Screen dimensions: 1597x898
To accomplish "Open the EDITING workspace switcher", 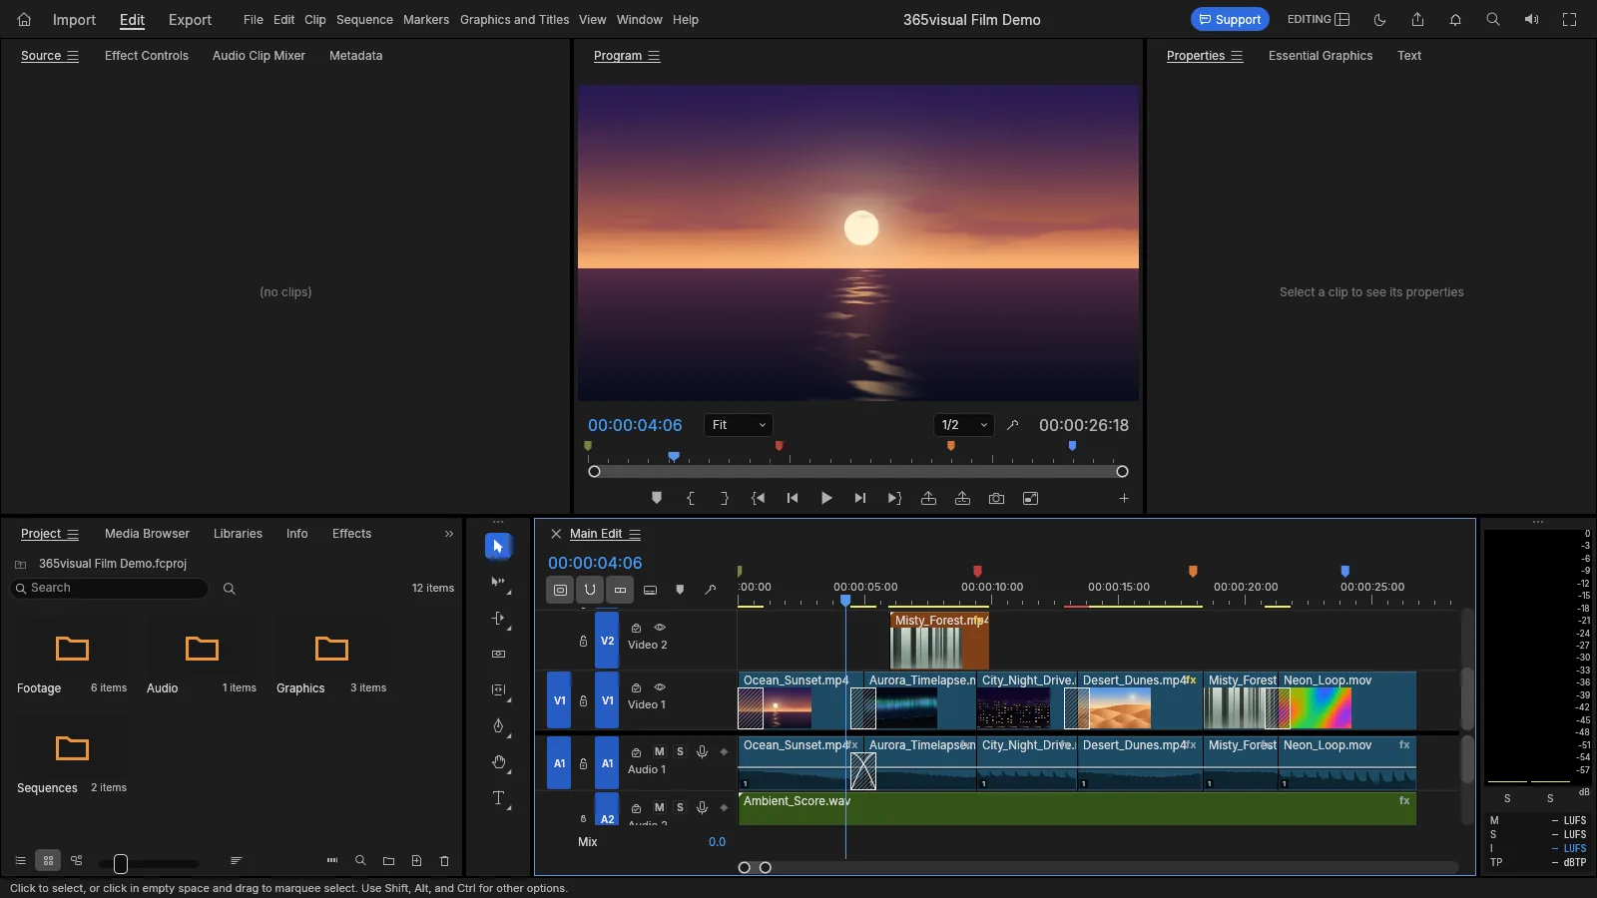I will (1319, 19).
